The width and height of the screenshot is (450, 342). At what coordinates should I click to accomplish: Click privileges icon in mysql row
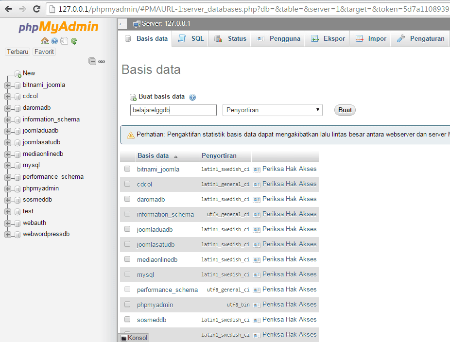point(257,275)
